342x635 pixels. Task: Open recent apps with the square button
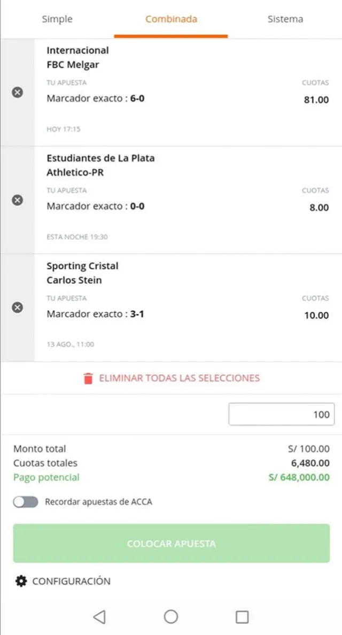242,616
